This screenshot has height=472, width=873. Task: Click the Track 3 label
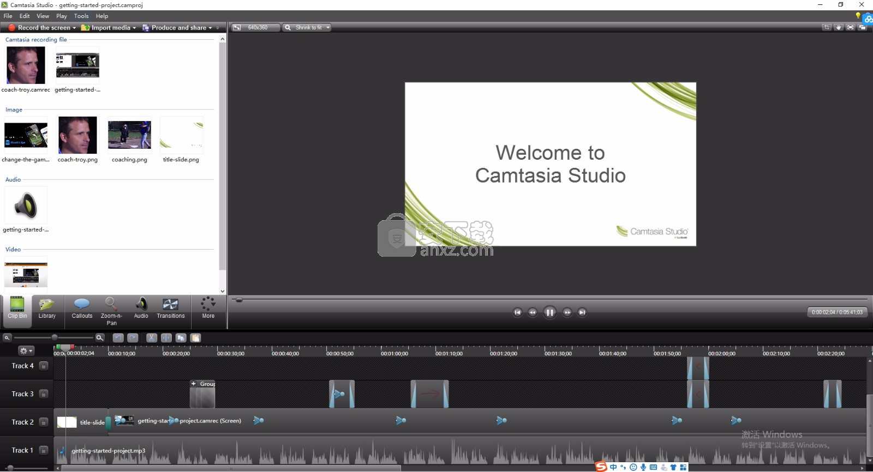point(22,394)
